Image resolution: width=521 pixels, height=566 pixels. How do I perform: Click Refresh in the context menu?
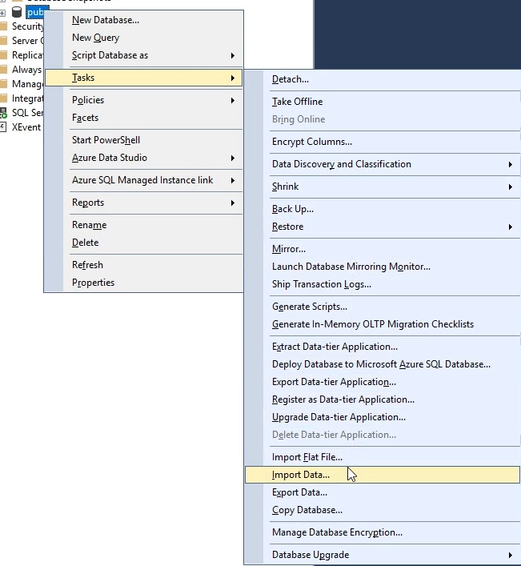point(87,265)
